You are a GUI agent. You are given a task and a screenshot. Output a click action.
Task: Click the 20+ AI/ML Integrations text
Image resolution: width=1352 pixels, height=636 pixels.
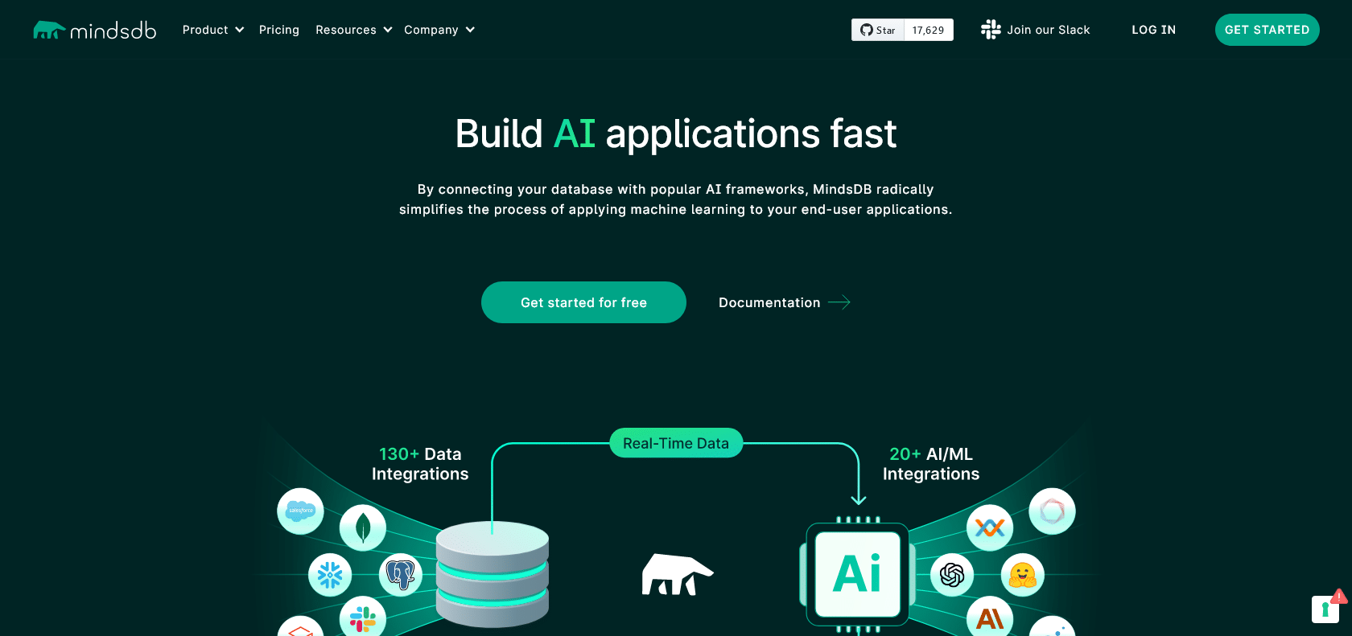pos(931,464)
